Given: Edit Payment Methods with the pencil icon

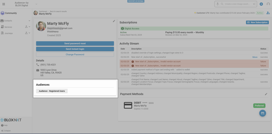Looking at the screenshot, I should (x=266, y=94).
